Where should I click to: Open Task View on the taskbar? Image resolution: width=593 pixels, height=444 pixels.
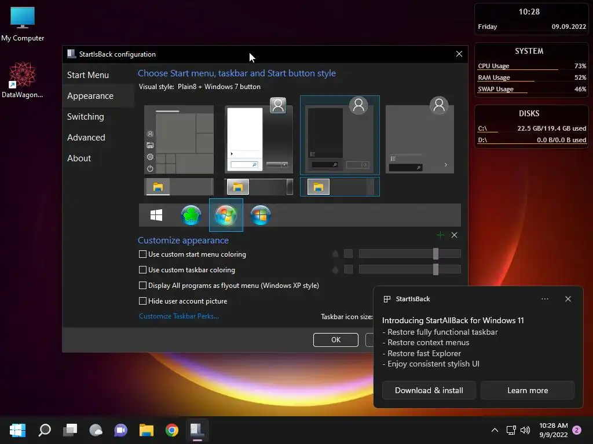coord(70,430)
